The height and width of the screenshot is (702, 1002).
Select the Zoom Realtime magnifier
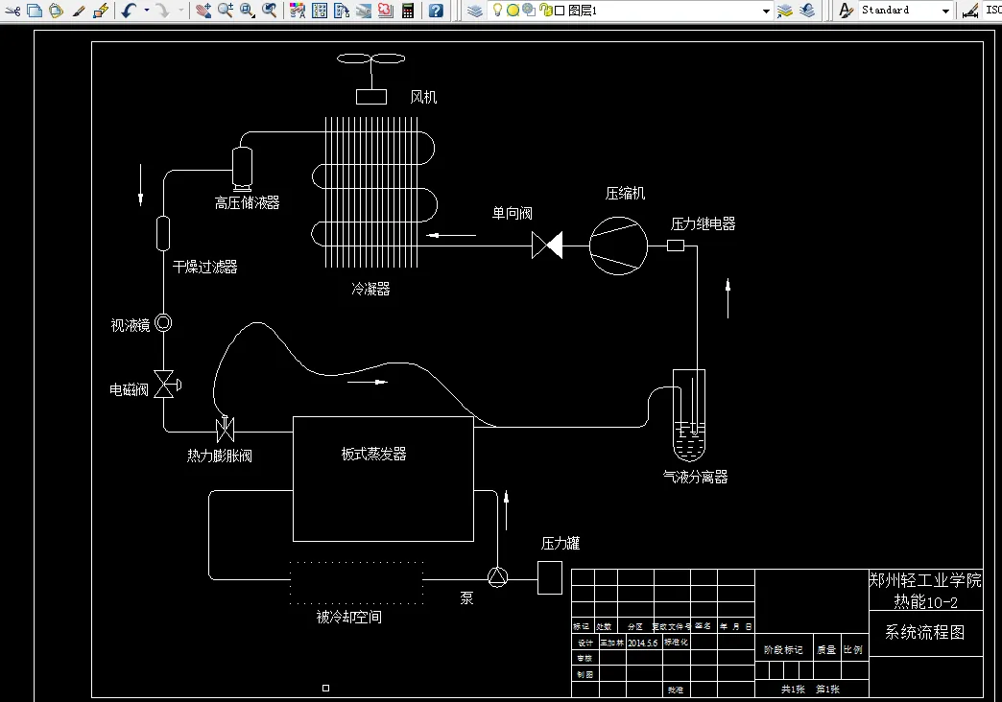click(225, 11)
